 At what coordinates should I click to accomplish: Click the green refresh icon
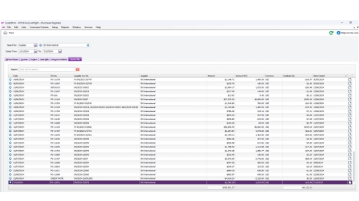(x=331, y=33)
